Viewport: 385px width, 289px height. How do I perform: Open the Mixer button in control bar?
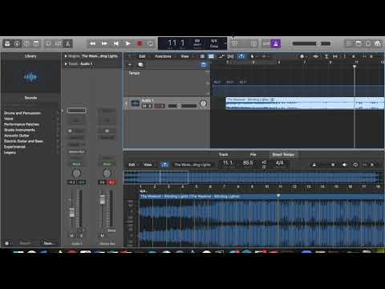click(58, 43)
